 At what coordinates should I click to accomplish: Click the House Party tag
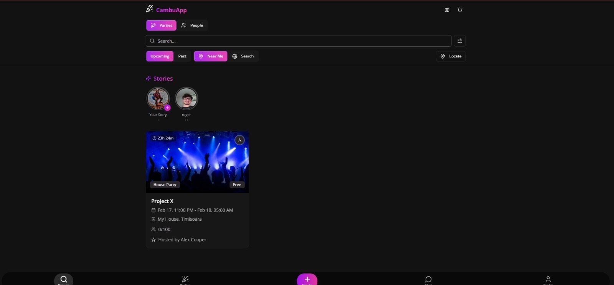pyautogui.click(x=165, y=185)
